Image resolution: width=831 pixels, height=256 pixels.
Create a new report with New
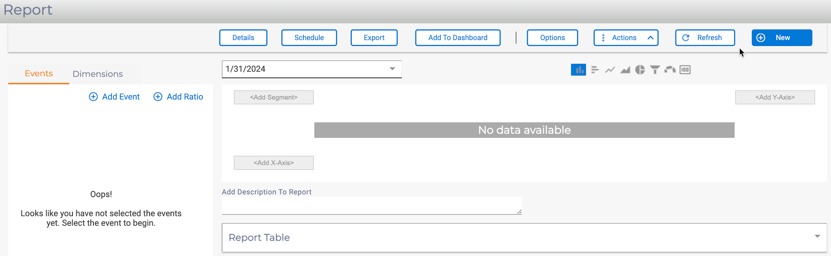(x=782, y=38)
